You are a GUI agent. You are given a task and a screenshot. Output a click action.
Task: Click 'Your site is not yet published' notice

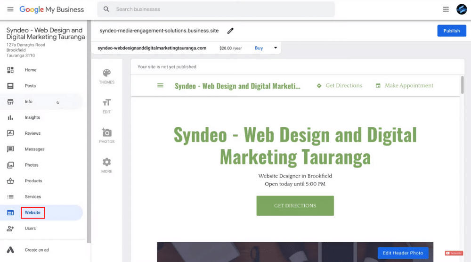[x=167, y=67]
